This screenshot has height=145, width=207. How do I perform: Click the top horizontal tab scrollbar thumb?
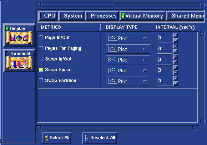coord(78,5)
